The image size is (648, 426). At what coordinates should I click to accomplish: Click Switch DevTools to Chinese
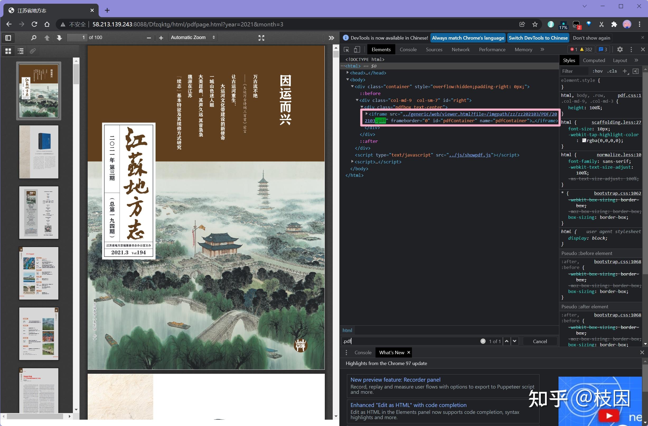[538, 38]
